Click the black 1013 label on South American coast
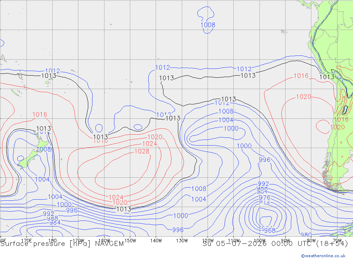This screenshot has width=353, height=259. [x=327, y=77]
